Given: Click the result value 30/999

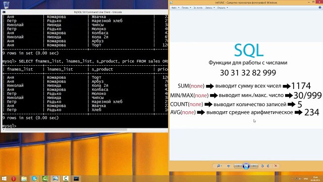Looking at the screenshot, I should [307, 96].
